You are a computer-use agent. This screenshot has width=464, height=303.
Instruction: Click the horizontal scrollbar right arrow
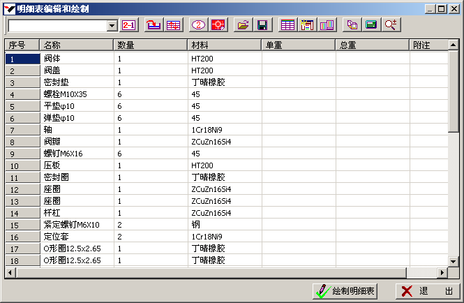441,272
